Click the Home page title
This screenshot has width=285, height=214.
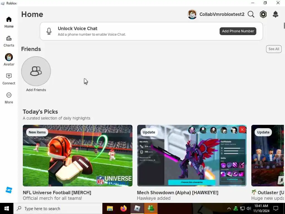32,14
